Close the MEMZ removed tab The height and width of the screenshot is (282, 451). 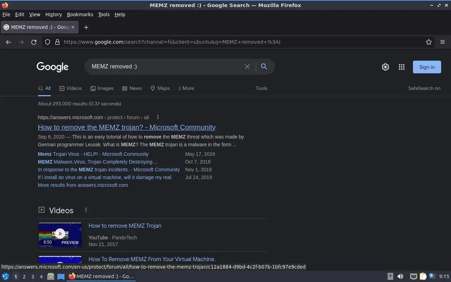(x=73, y=27)
